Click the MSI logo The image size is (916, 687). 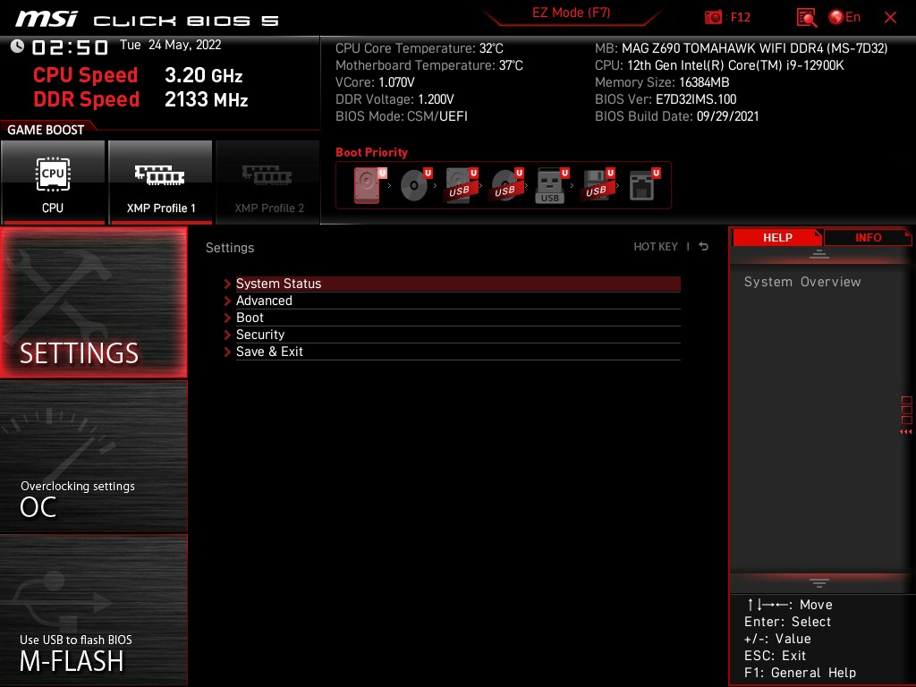point(47,19)
